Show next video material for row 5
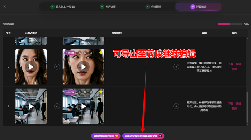 [176, 67]
